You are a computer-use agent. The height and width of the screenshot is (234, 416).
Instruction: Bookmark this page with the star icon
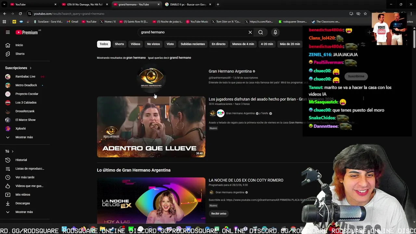[365, 14]
